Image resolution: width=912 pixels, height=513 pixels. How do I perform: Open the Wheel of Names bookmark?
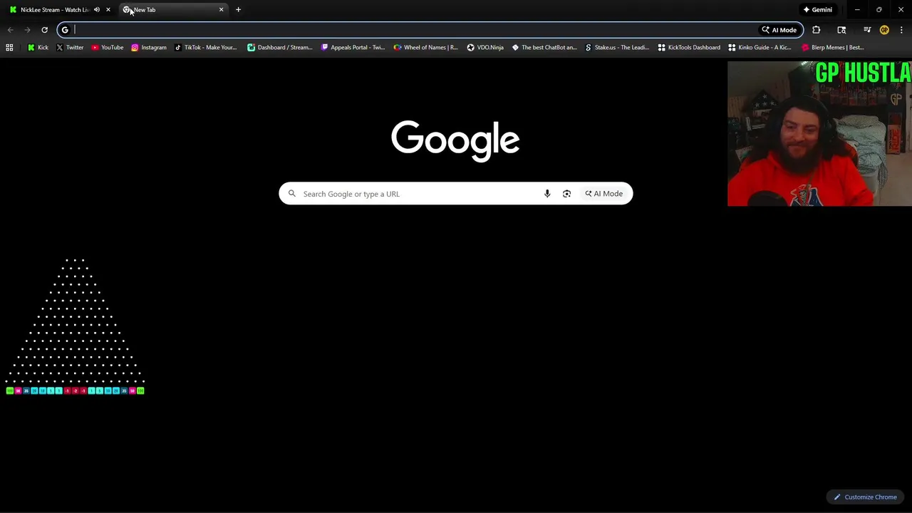426,47
